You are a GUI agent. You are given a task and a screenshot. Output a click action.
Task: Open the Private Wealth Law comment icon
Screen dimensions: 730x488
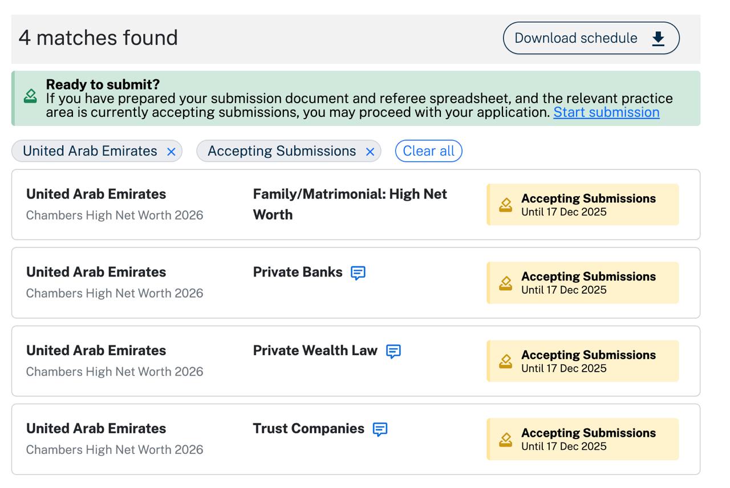click(x=394, y=351)
